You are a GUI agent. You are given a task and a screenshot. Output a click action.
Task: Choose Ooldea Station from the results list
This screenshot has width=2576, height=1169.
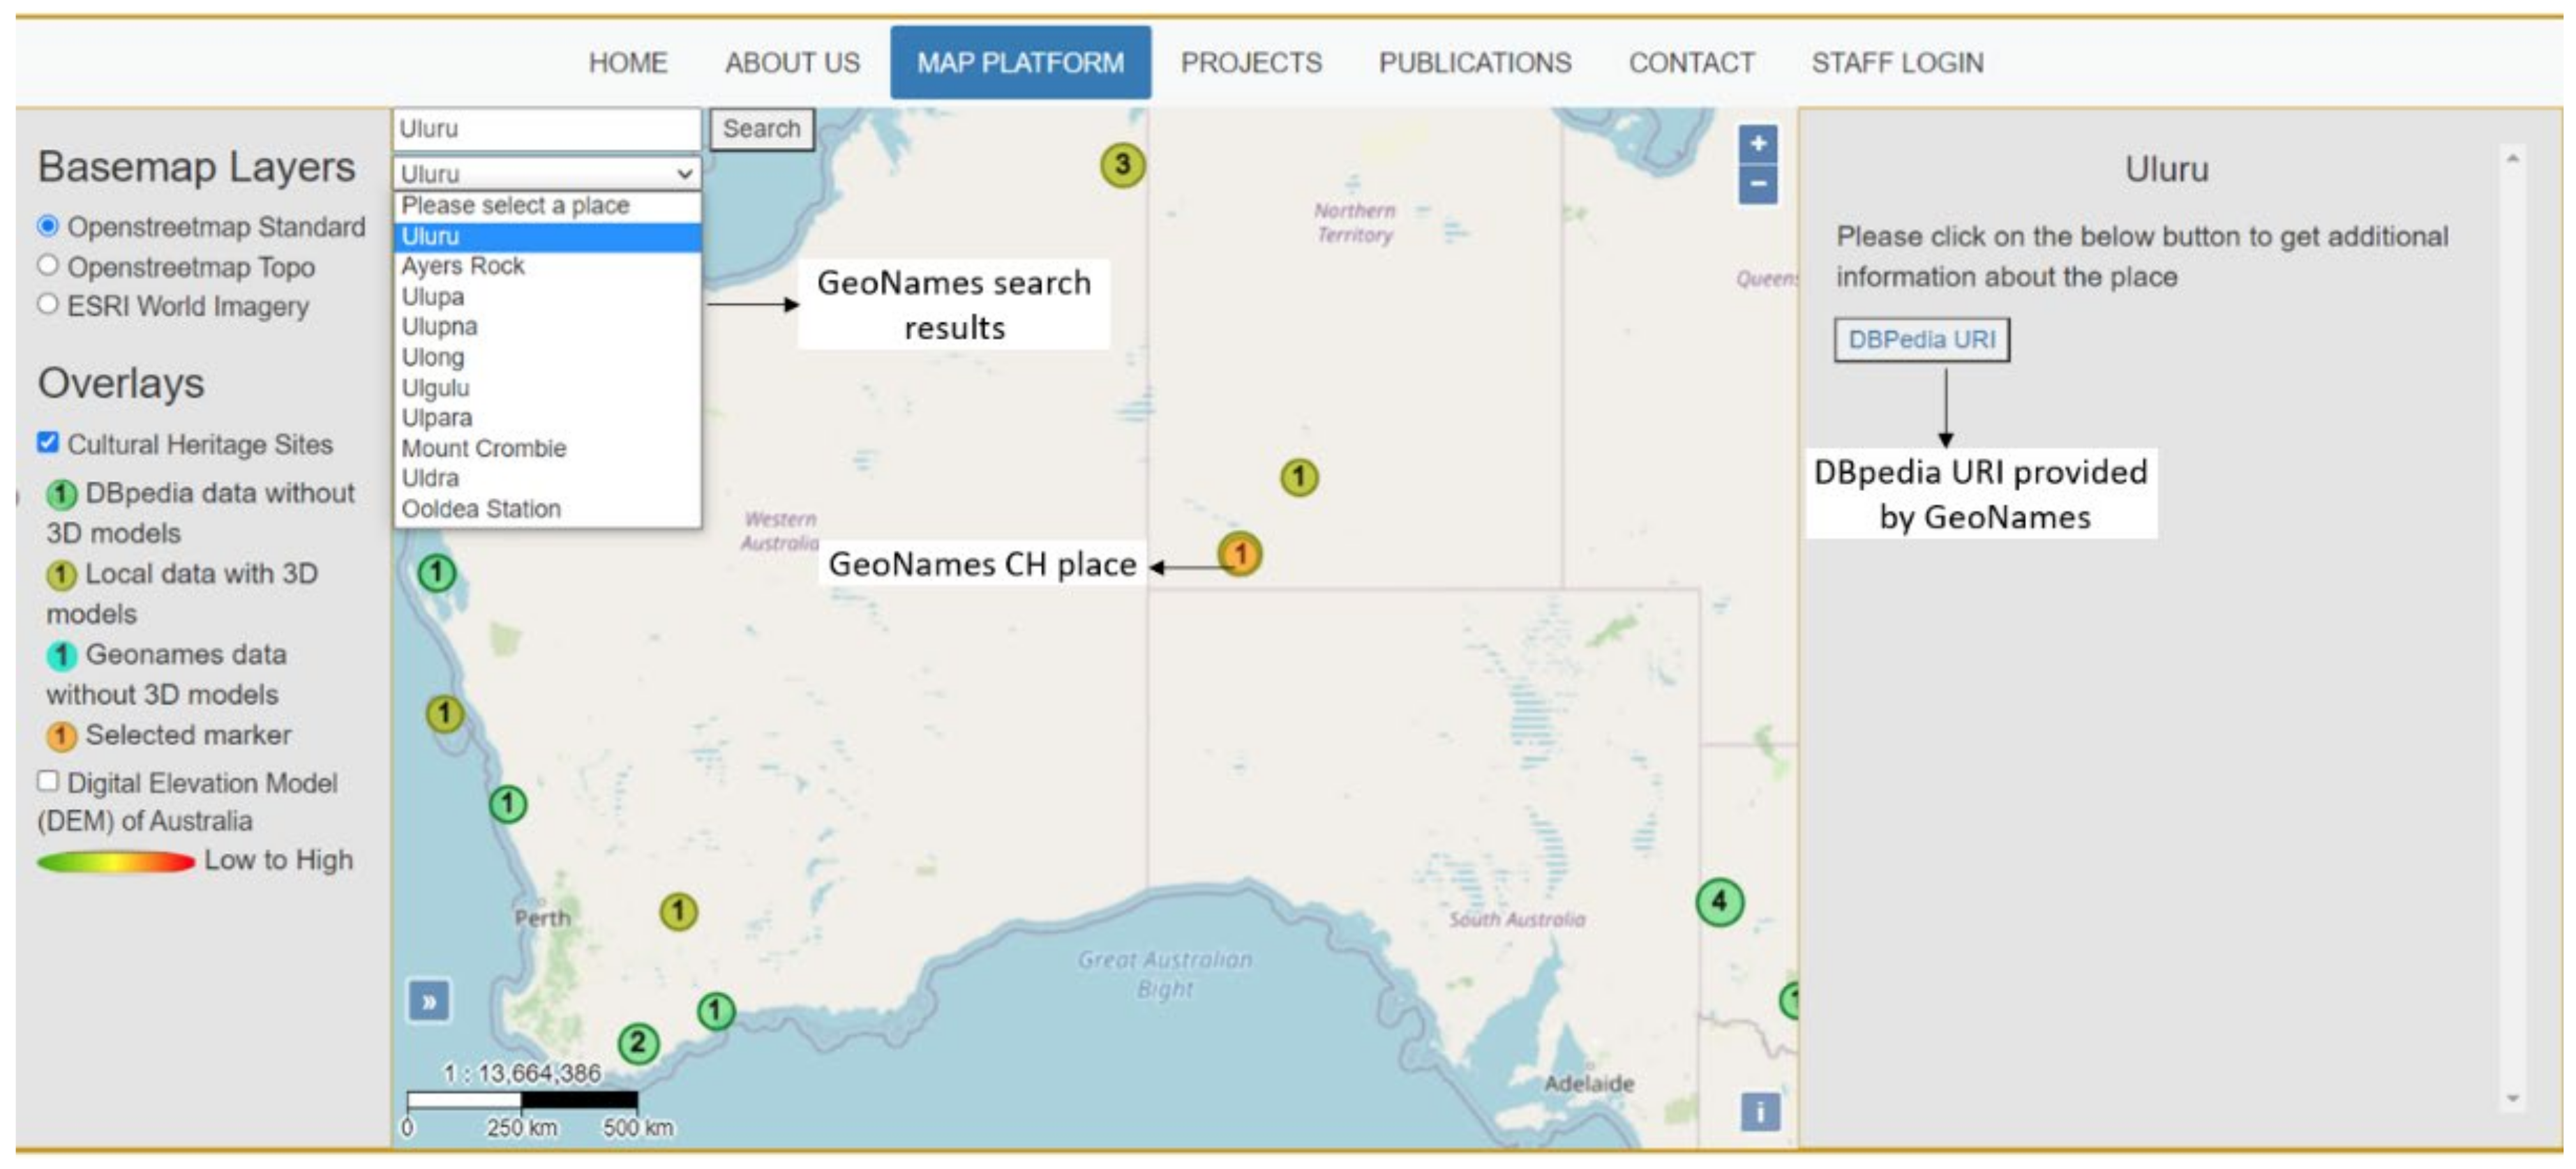click(547, 509)
